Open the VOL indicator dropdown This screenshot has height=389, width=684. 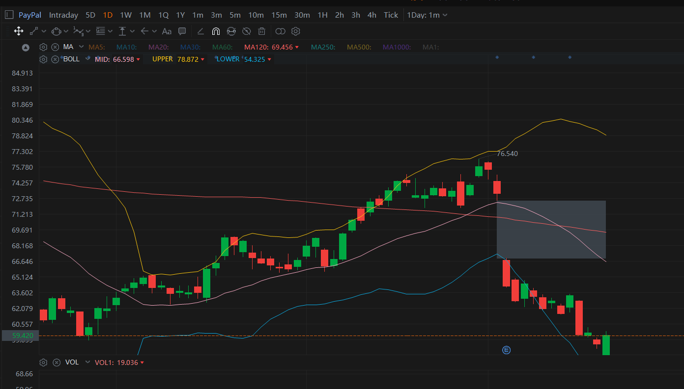87,362
